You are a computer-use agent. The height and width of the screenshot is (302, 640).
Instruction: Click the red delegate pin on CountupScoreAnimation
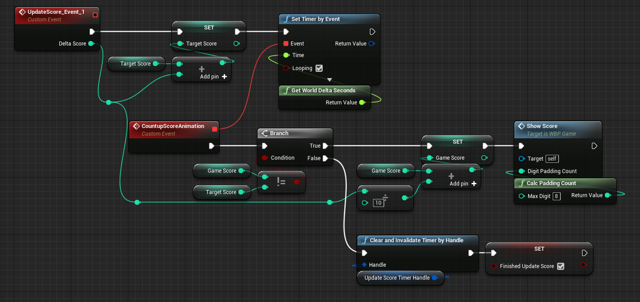[x=214, y=129]
